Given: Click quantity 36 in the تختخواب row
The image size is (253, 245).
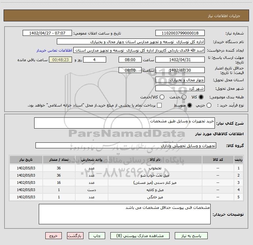Looking at the screenshot, I should tap(59, 168).
